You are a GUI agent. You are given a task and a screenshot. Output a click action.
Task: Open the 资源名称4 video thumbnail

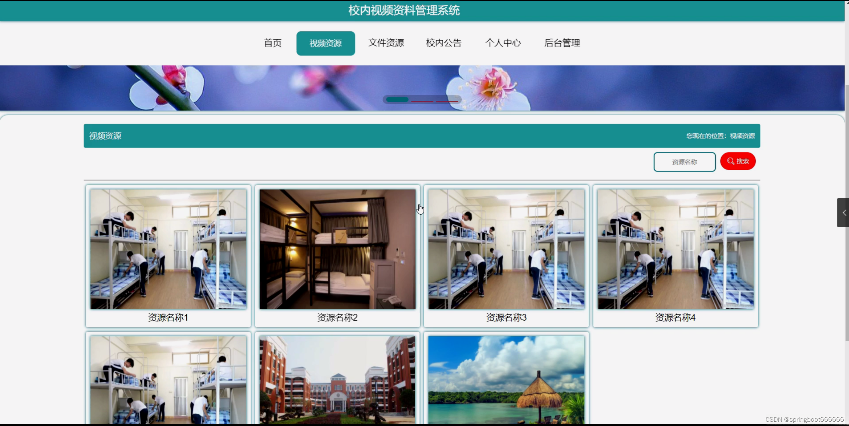[675, 249]
